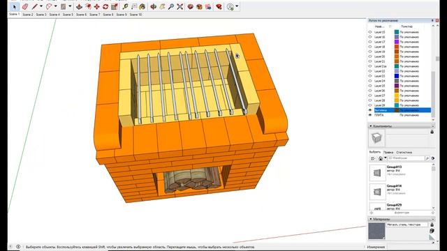Screen dimensions: 447x251
Task: Activate the Rotate tool
Action: [105, 6]
